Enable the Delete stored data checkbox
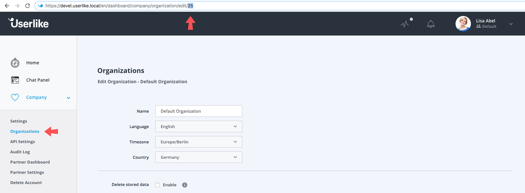Image resolution: width=525 pixels, height=193 pixels. click(157, 185)
